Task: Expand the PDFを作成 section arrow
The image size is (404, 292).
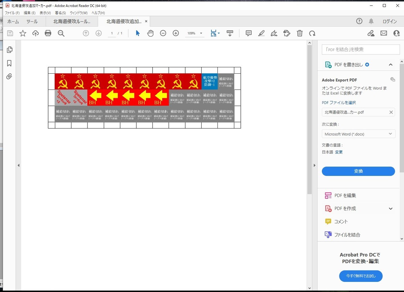Action: [x=391, y=209]
